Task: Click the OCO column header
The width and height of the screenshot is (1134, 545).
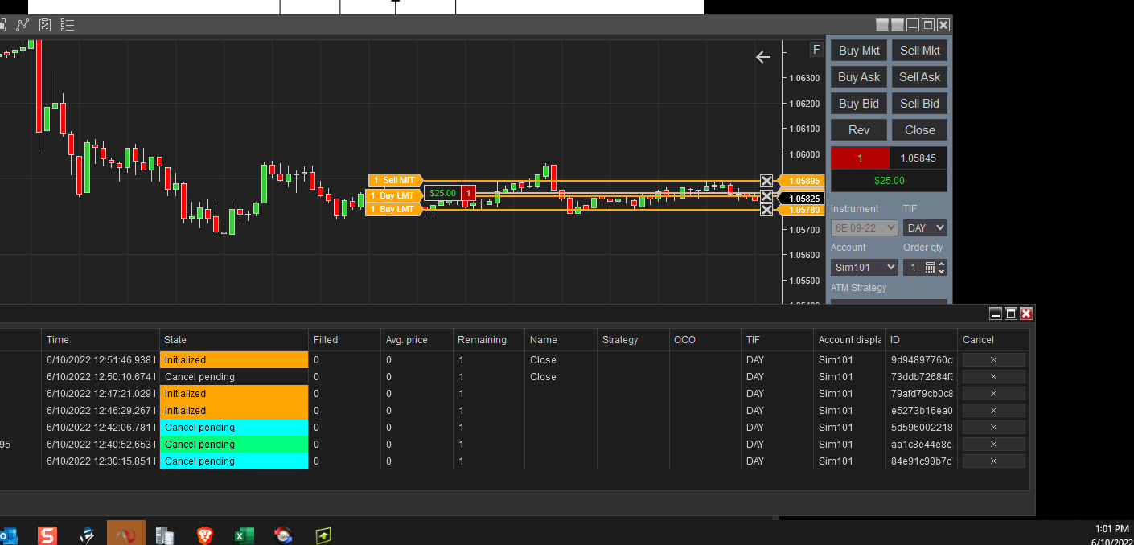Action: pos(705,340)
